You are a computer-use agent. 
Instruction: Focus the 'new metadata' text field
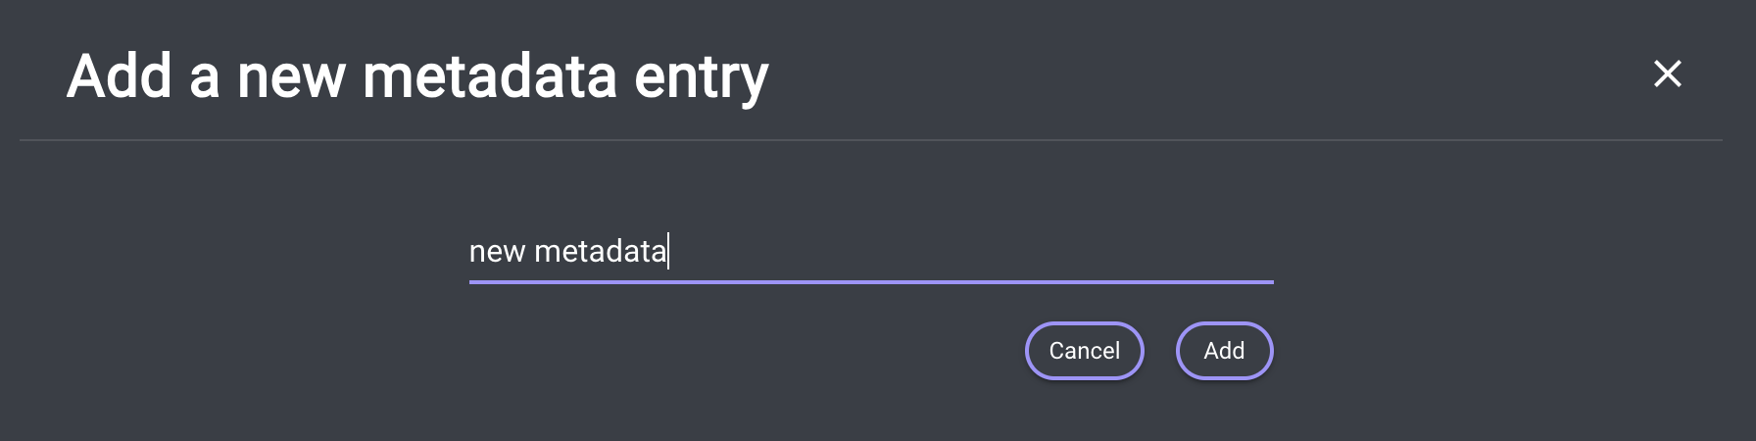point(870,252)
